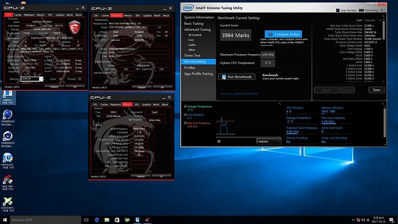Select Core under Advanced Tuning
398x224 pixels.
point(191,40)
